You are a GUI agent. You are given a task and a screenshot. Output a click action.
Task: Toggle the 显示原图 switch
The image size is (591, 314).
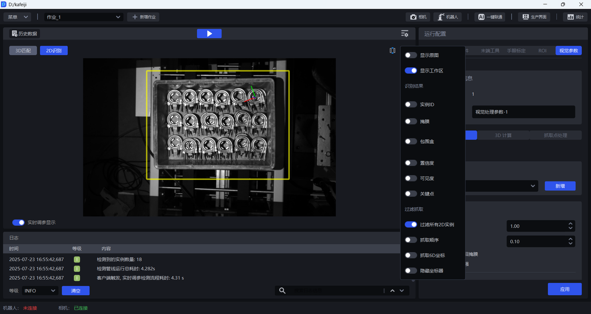click(411, 55)
